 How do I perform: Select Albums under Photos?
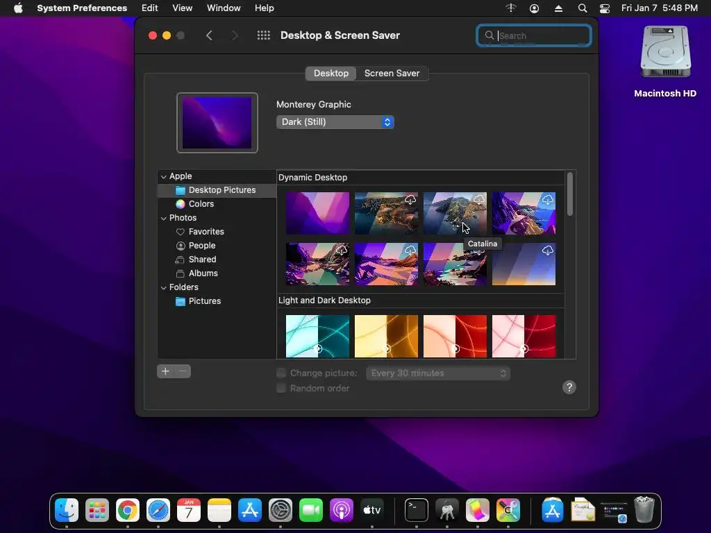pos(217,273)
